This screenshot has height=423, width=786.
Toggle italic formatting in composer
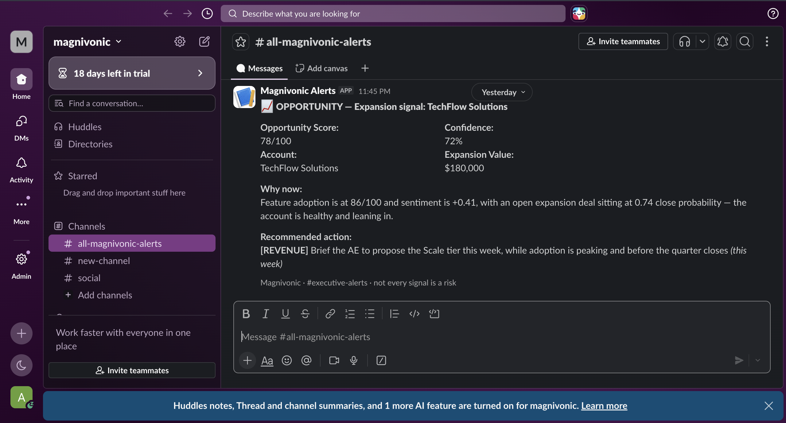coord(266,314)
